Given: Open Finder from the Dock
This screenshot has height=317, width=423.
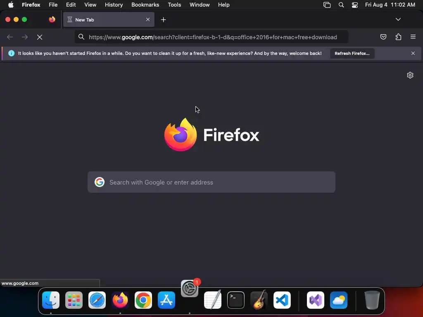Looking at the screenshot, I should [x=51, y=300].
